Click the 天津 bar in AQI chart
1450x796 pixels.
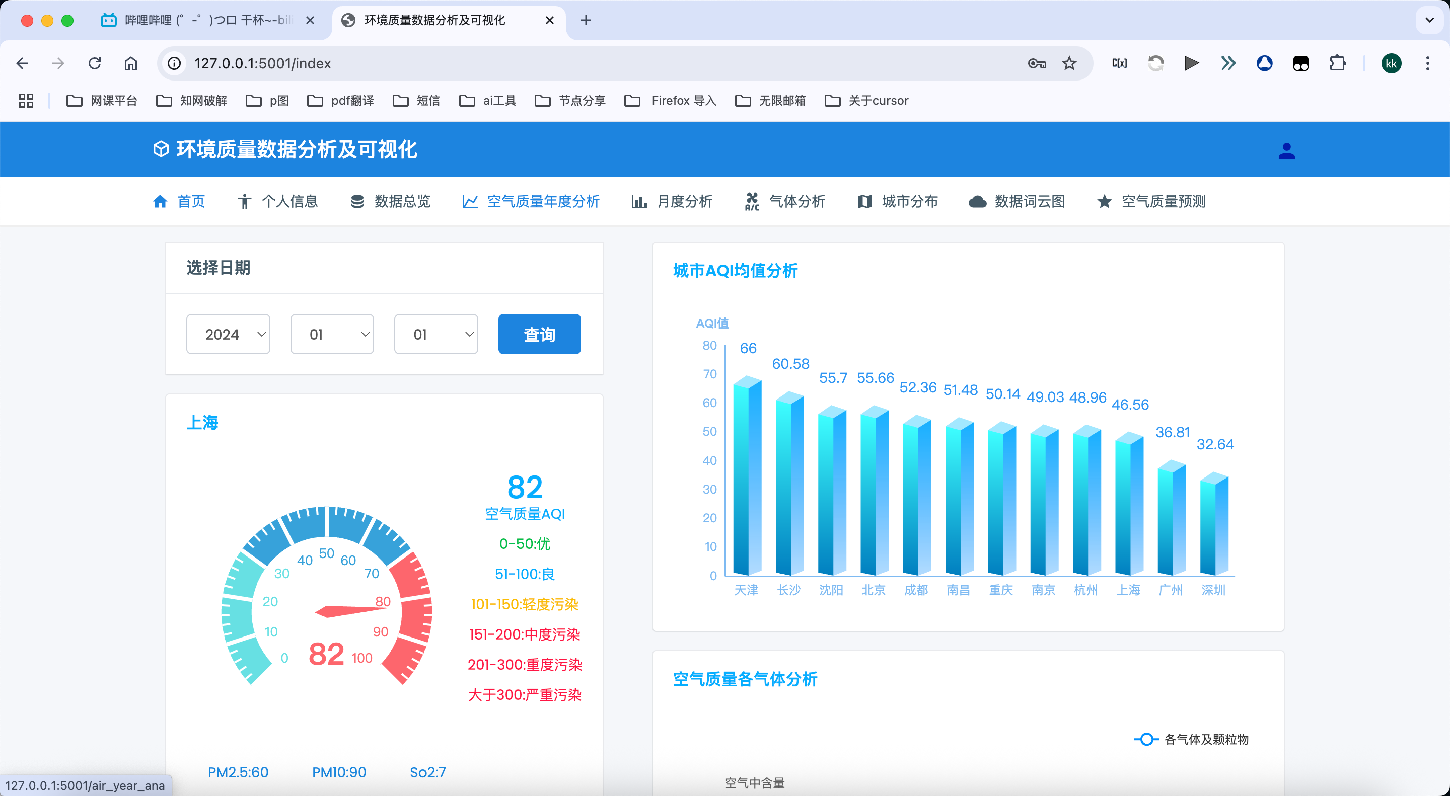point(747,478)
